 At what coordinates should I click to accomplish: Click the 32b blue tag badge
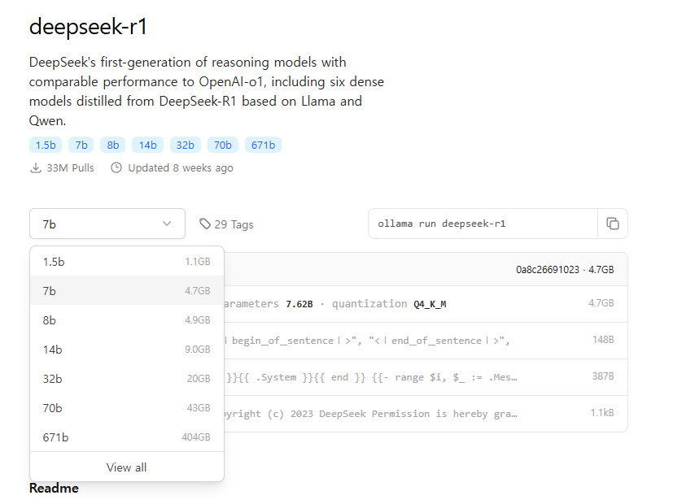coord(186,145)
